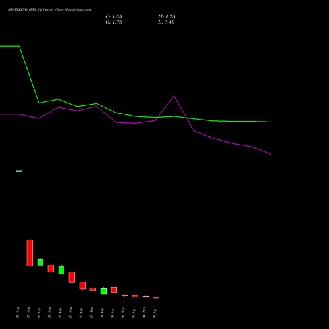
Task: Click the high value 'H: 1.75'
Action: (x=166, y=16)
